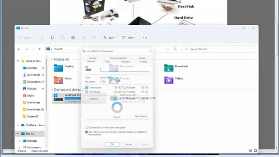
Task: Open the Sort dropdown menu
Action: [x=110, y=38]
